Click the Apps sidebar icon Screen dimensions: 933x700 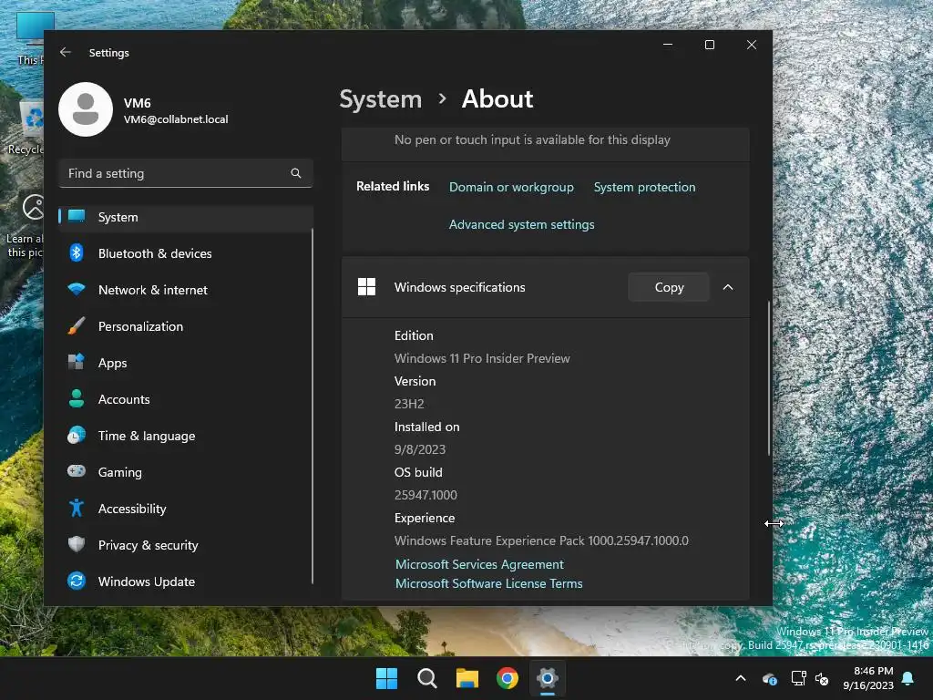click(77, 362)
